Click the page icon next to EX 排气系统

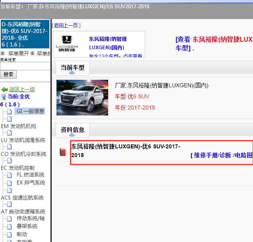click(10, 183)
